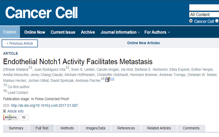Open the Journal Information dropdown menu
Screen dimensions: 219x137
[120, 32]
